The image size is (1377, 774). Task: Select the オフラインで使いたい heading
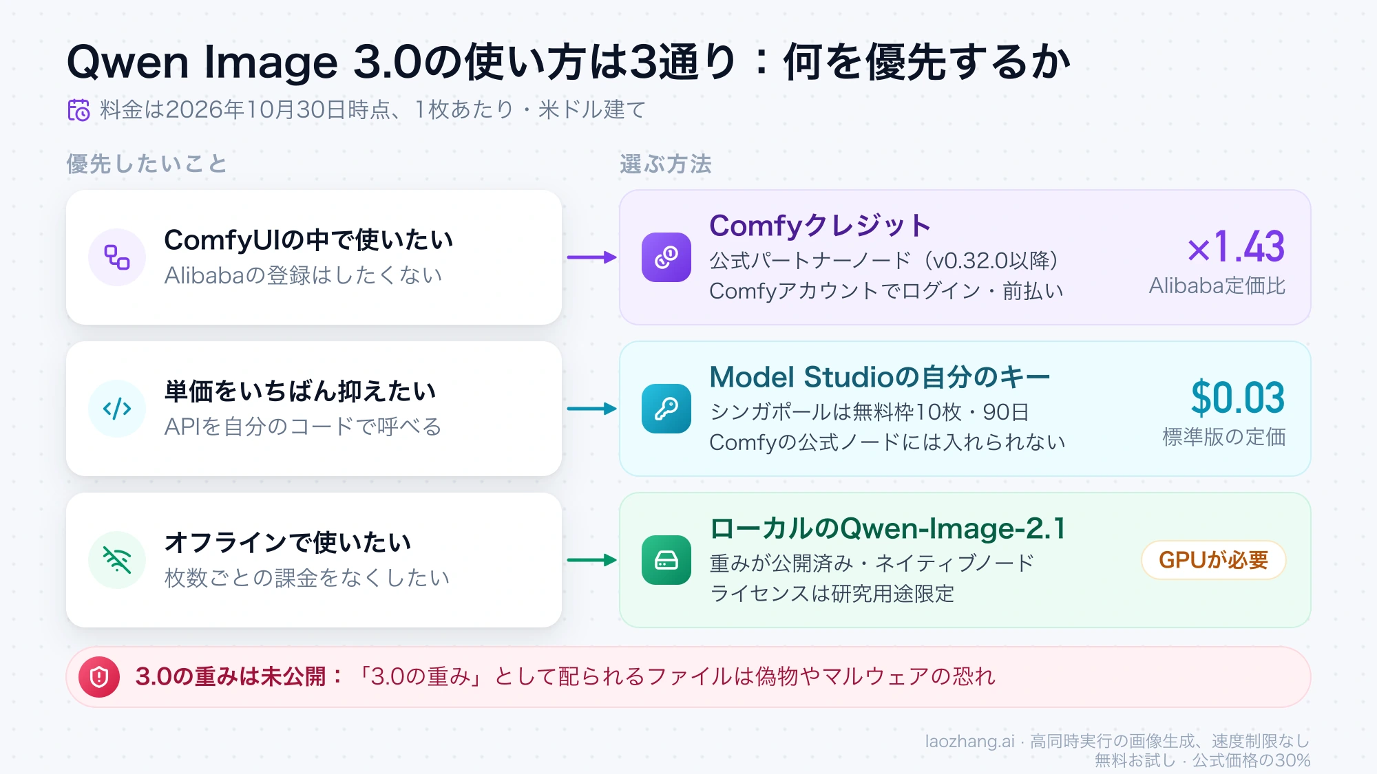click(x=288, y=543)
